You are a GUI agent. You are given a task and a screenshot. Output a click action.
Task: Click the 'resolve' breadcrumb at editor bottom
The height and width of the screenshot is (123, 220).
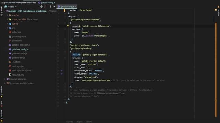[x=89, y=122]
